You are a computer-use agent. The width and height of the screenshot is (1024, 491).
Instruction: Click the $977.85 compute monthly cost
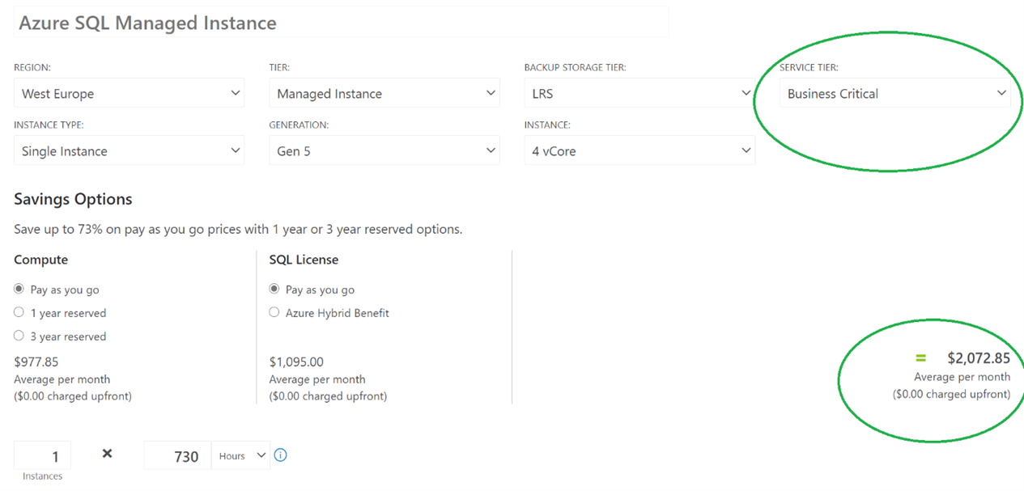pyautogui.click(x=36, y=362)
